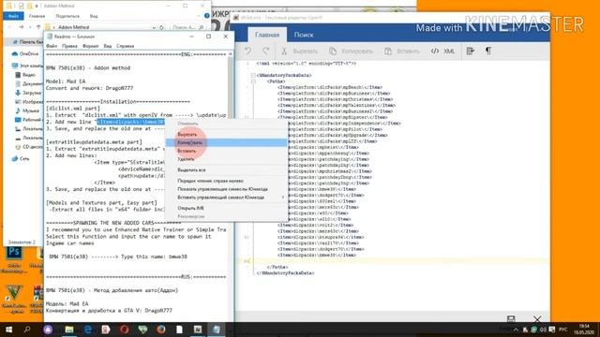Click Explorer forward navigation arrow
Screen dimensions: 600x337
pyautogui.click(x=22, y=27)
